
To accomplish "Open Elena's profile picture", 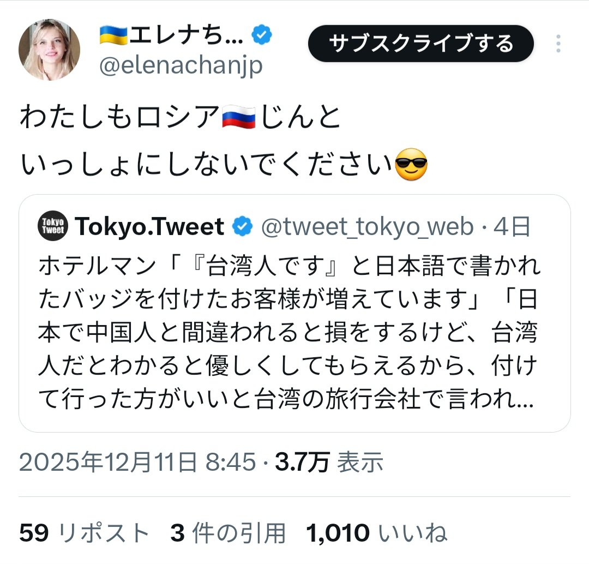I will (x=50, y=50).
